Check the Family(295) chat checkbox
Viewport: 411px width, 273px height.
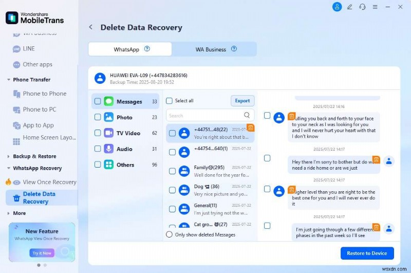tap(172, 171)
